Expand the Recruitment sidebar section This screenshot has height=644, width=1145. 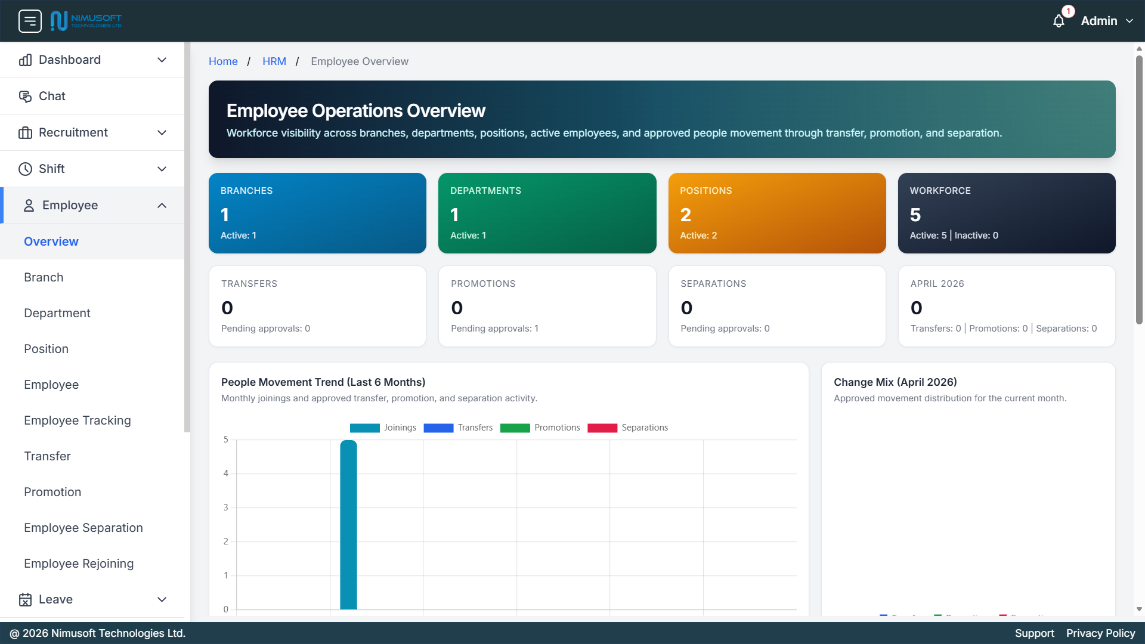pyautogui.click(x=162, y=132)
